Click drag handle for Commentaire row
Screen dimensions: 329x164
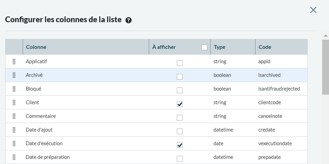pos(14,116)
